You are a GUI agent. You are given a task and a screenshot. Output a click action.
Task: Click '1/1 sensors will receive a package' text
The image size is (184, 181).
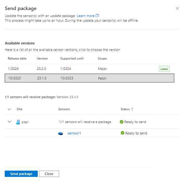85,122
